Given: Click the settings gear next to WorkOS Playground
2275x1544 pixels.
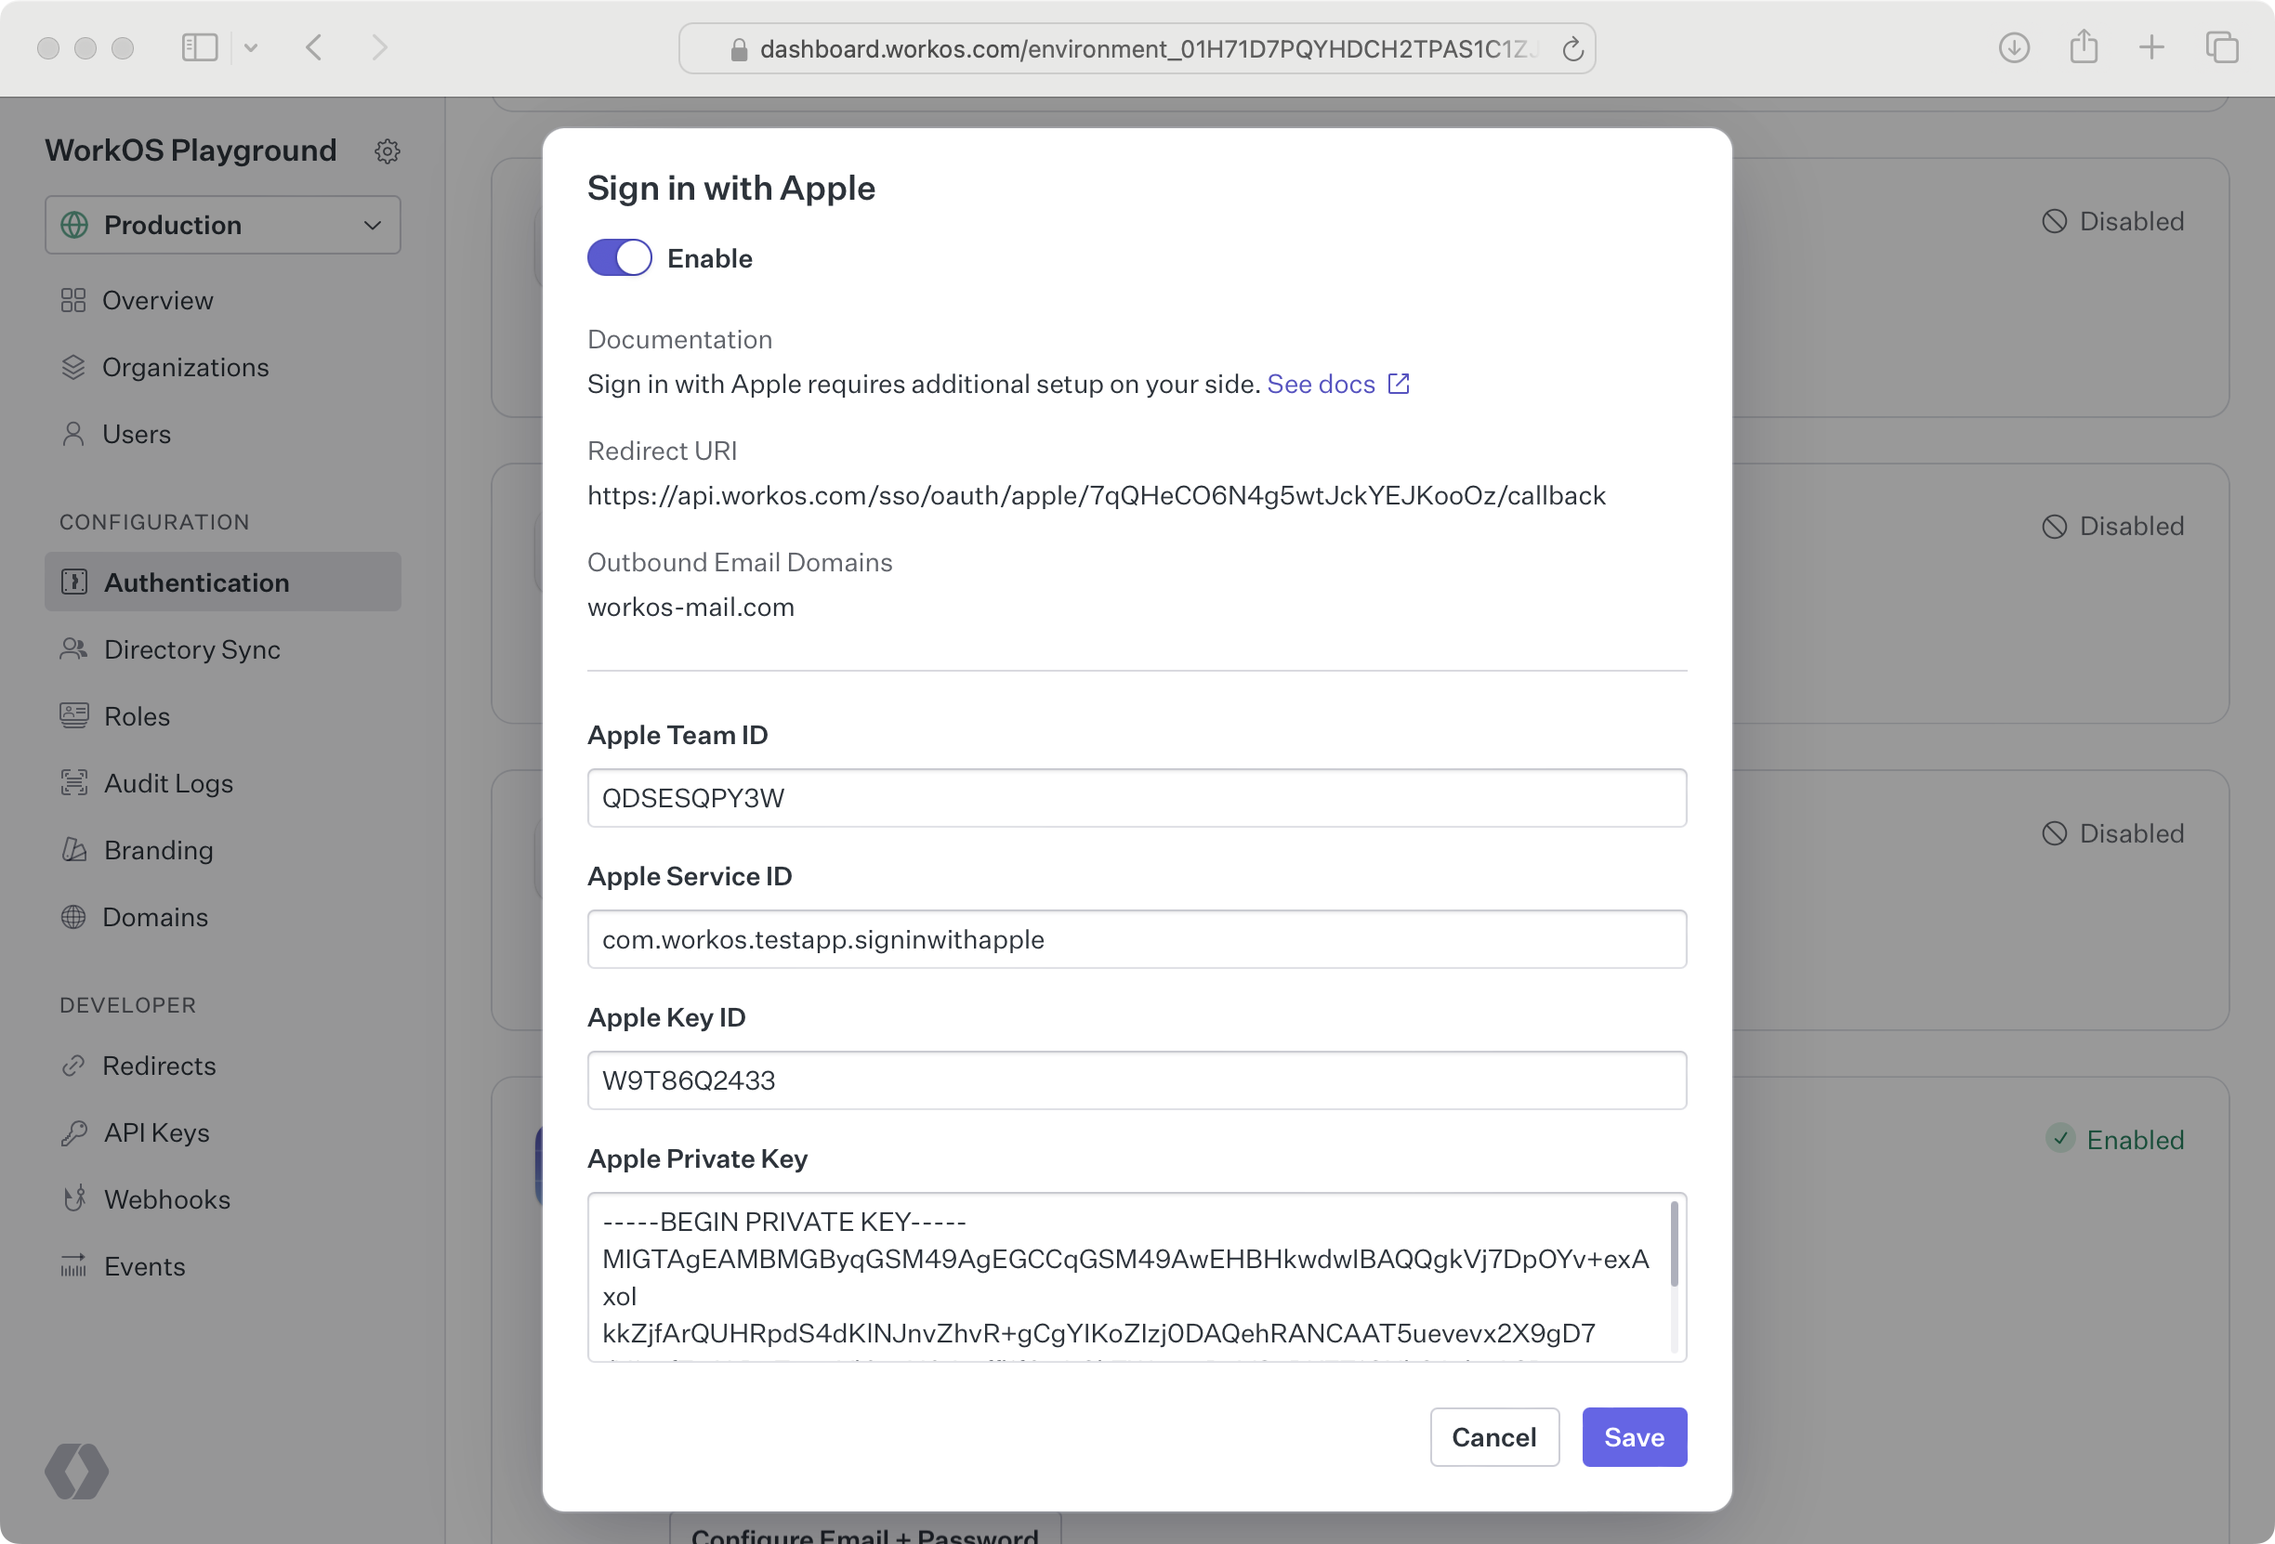Looking at the screenshot, I should tap(387, 151).
